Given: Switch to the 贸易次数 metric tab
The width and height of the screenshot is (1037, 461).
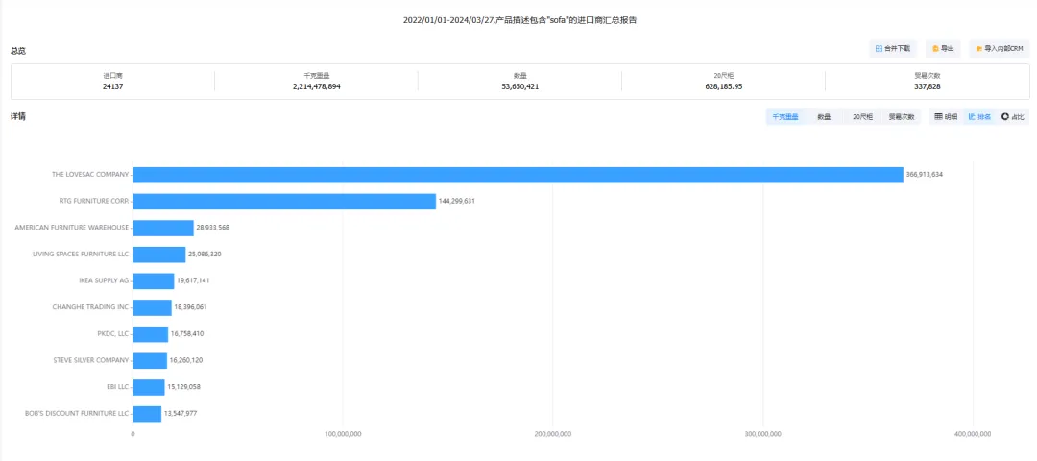Looking at the screenshot, I should (x=901, y=116).
